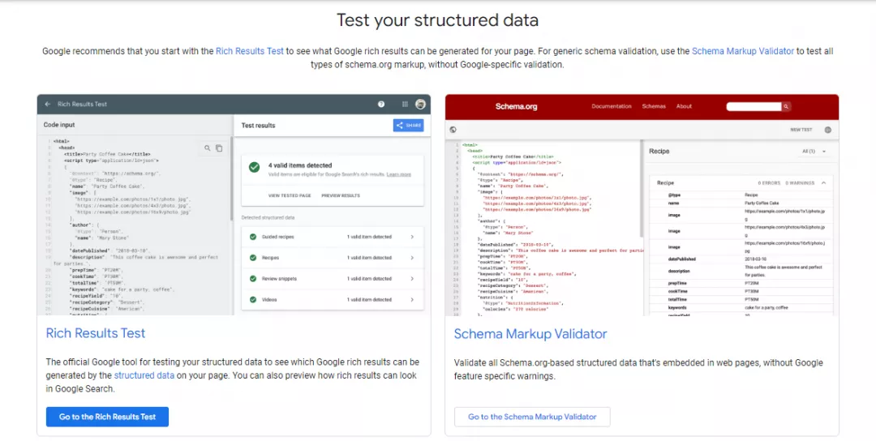Collapse the Recipe results card chevron
The height and width of the screenshot is (441, 876).
click(823, 183)
